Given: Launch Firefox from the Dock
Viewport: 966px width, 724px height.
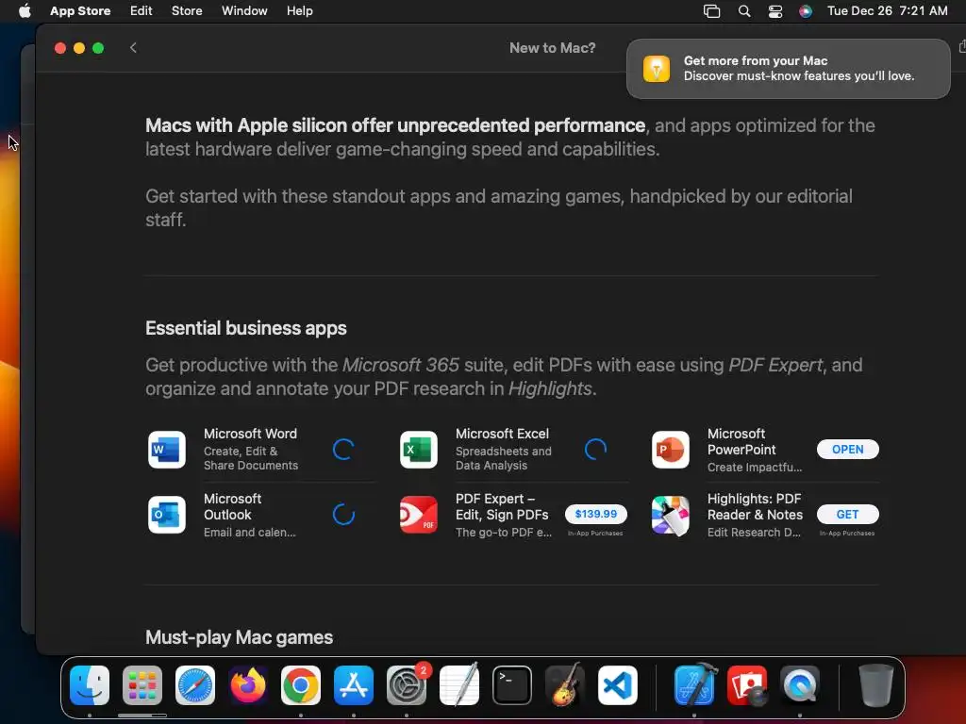Looking at the screenshot, I should point(248,685).
